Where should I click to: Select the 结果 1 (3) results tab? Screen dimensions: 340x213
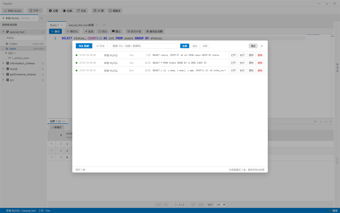pyautogui.click(x=58, y=121)
